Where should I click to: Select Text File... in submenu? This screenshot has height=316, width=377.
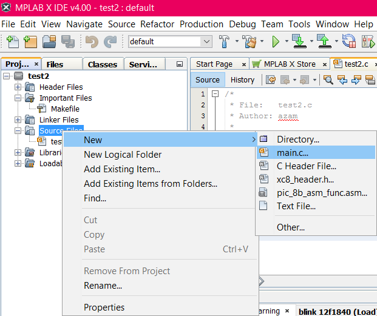click(x=316, y=206)
